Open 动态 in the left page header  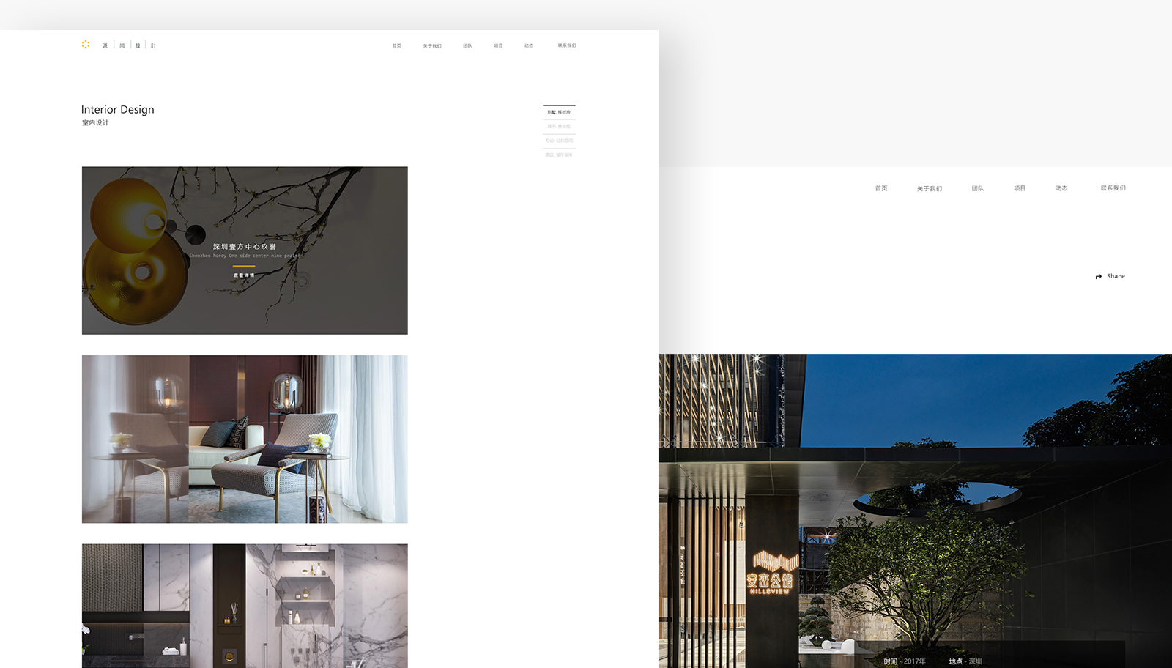pyautogui.click(x=529, y=45)
